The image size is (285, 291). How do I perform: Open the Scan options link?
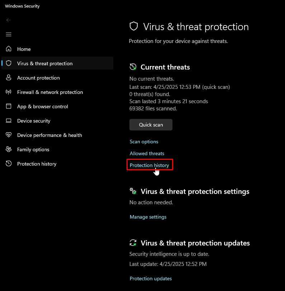(144, 142)
